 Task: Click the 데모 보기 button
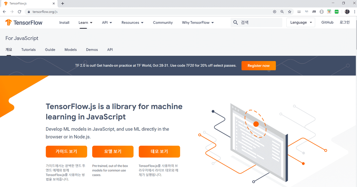160,151
